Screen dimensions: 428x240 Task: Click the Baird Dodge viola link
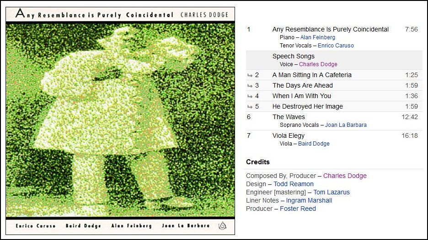coord(314,144)
